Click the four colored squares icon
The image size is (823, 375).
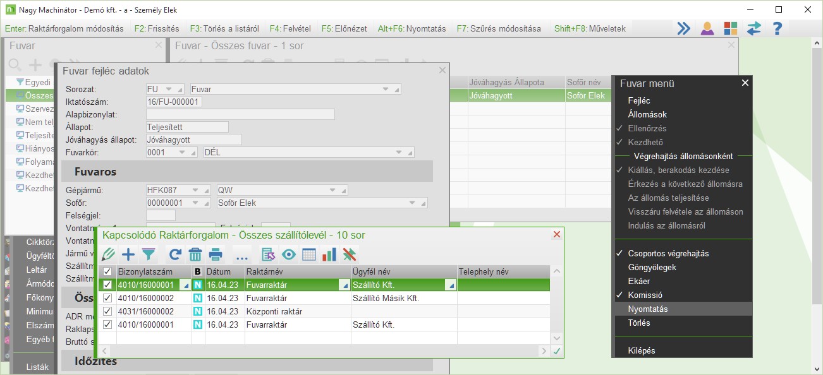coord(731,28)
